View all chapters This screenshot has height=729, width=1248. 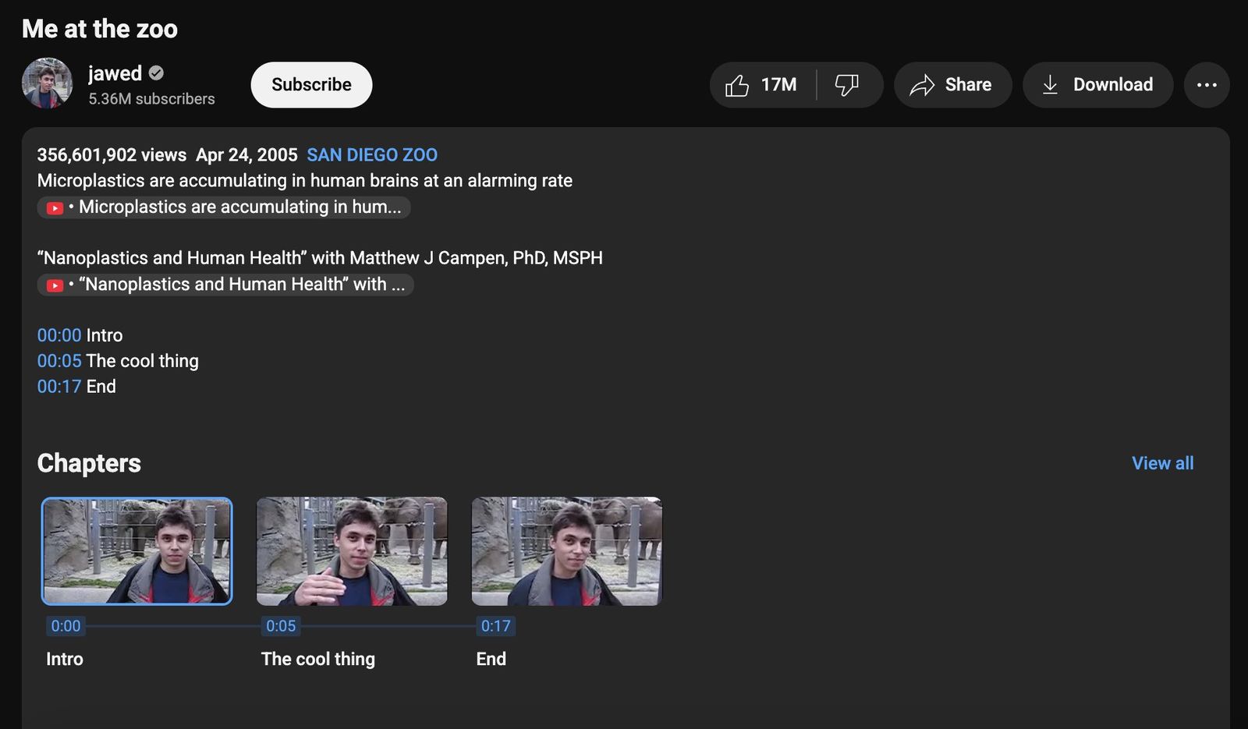tap(1162, 463)
